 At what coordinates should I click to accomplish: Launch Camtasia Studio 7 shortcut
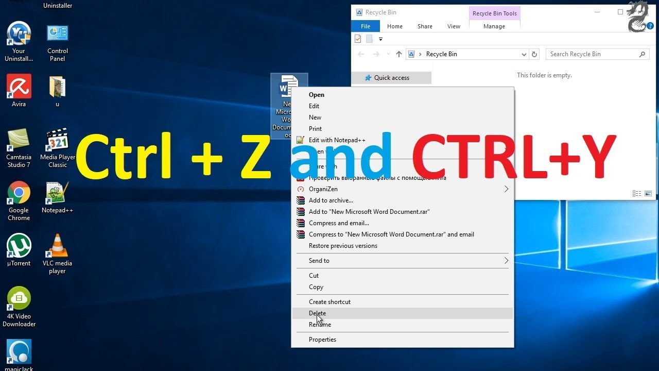[x=19, y=148]
